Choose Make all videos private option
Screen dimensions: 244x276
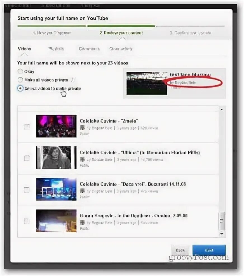click(20, 80)
